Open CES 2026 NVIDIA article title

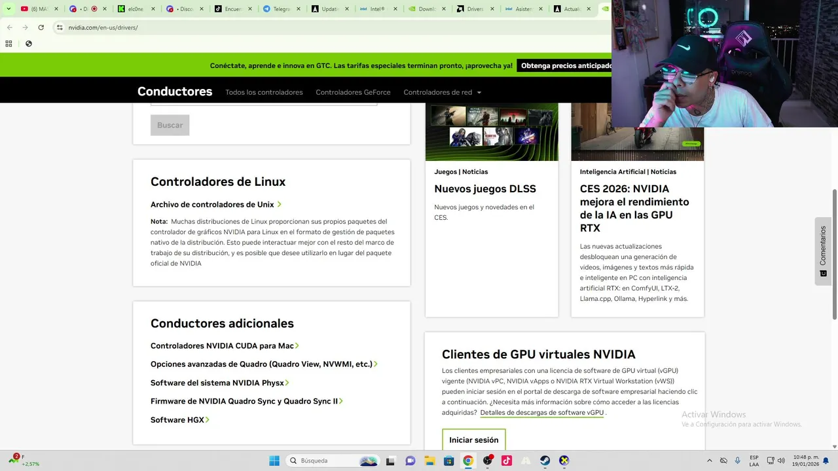coord(634,209)
